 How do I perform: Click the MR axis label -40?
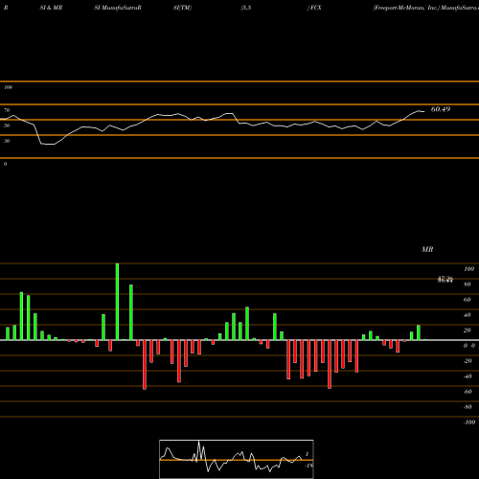468,376
